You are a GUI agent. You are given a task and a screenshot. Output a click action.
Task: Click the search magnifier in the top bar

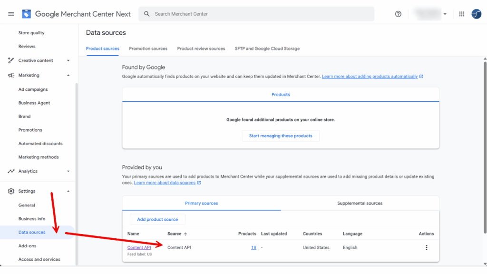point(146,14)
